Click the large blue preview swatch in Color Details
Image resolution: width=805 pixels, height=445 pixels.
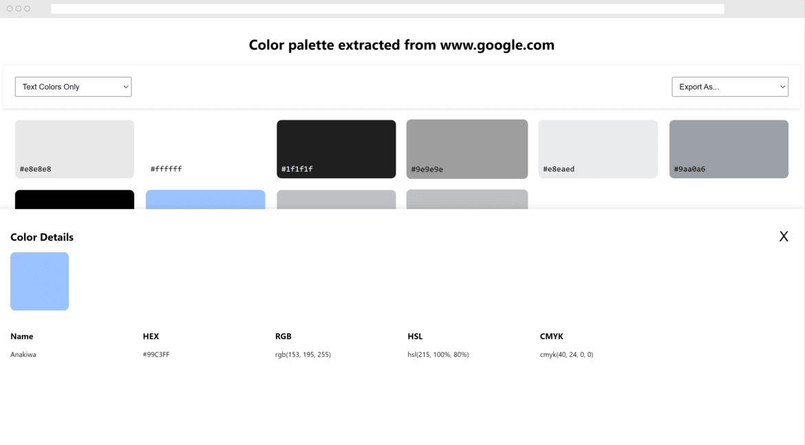39,281
